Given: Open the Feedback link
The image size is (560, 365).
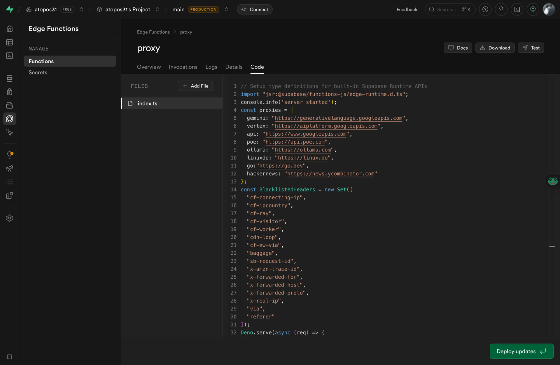Looking at the screenshot, I should pyautogui.click(x=407, y=9).
